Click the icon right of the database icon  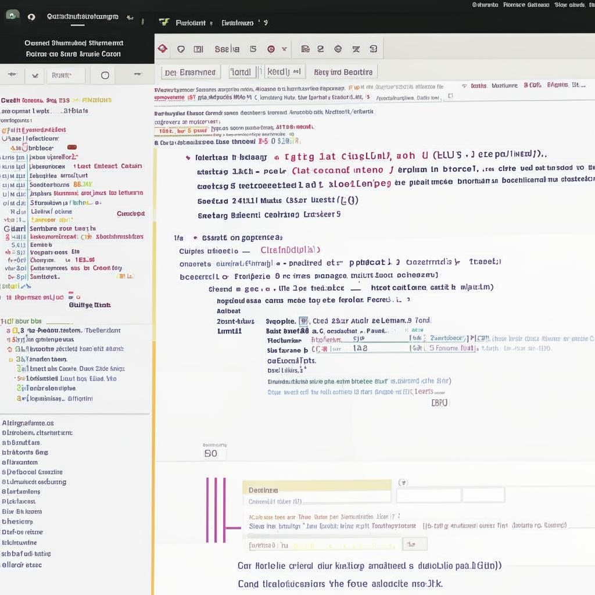click(x=321, y=49)
